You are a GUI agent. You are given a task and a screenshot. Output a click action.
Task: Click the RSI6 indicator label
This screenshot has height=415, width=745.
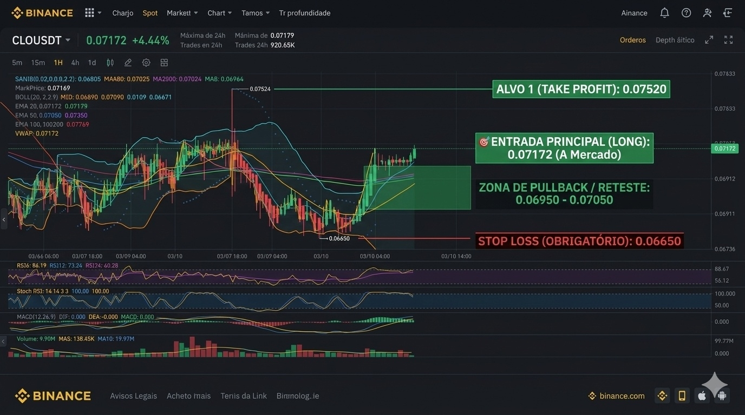pos(31,266)
